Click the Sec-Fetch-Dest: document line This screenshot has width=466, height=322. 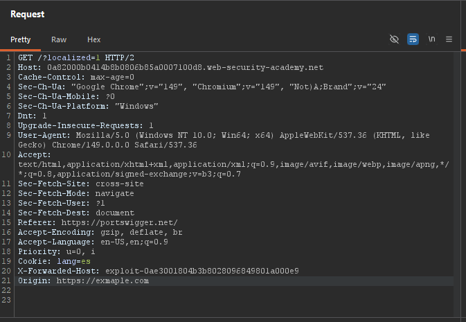76,213
